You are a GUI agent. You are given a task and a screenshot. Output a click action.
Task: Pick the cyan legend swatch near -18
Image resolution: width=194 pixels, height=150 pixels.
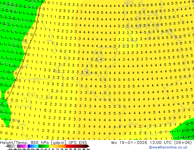[x=37, y=146]
